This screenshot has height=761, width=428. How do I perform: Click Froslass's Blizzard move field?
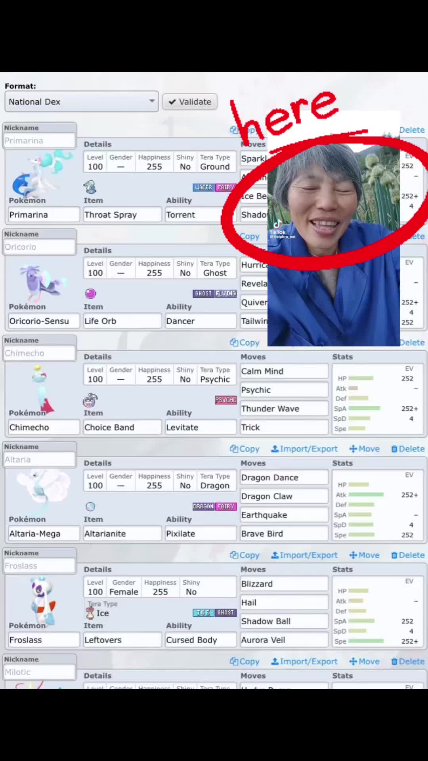285,584
